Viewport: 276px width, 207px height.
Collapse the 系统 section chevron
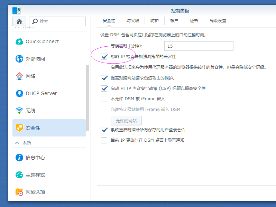17,143
